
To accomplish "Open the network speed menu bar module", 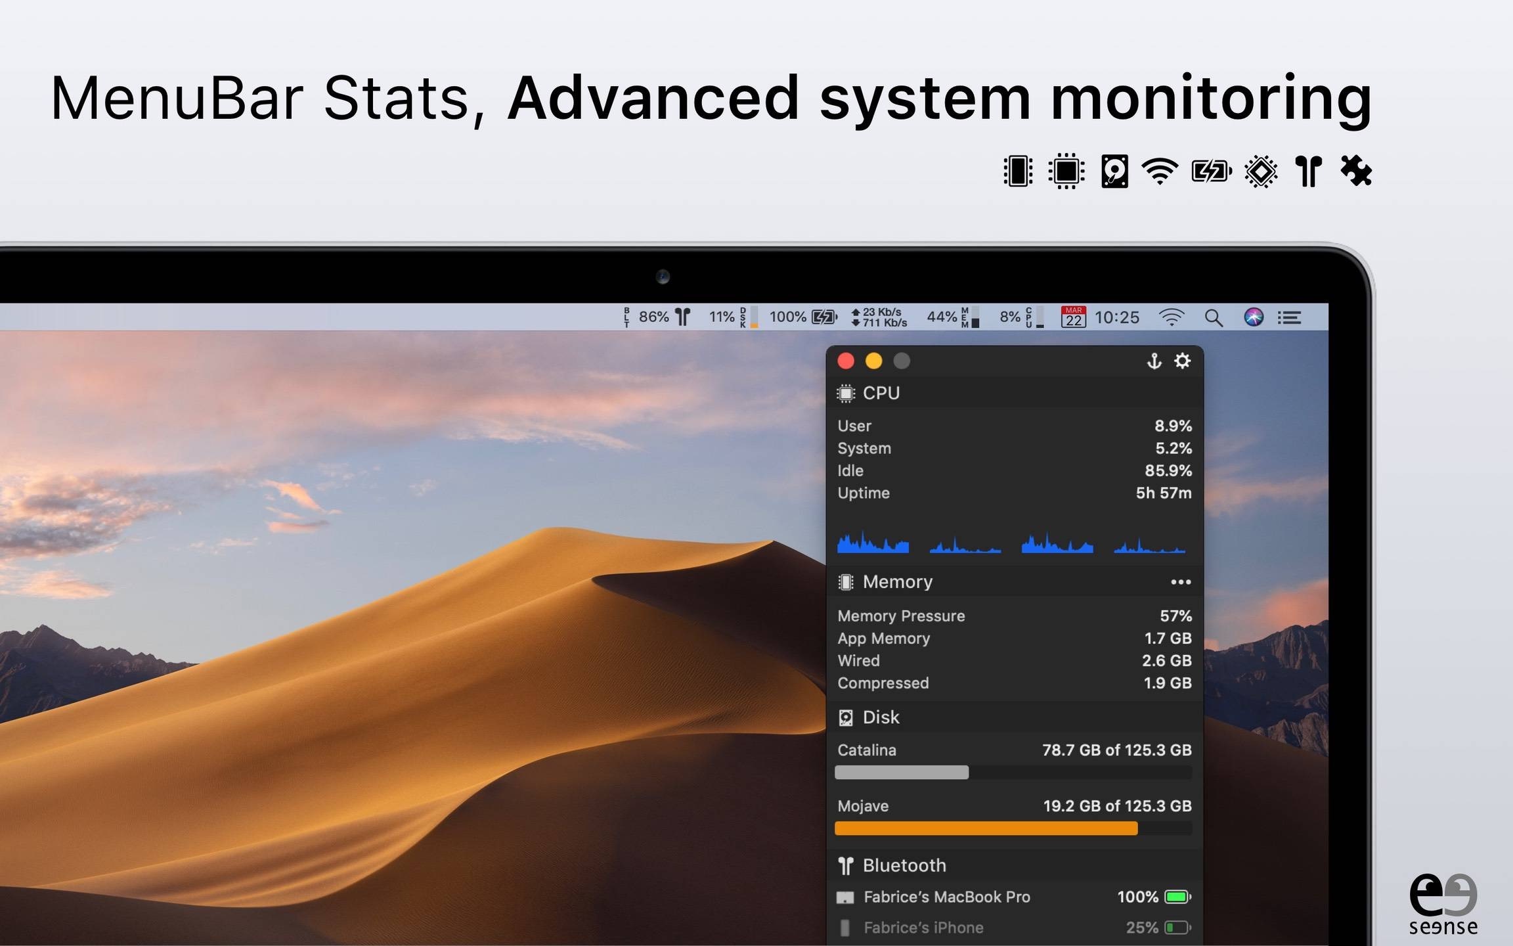I will point(879,317).
